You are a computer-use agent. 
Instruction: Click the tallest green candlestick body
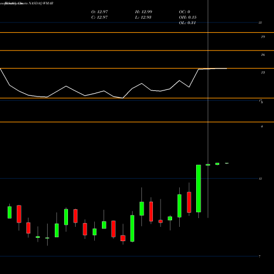click(x=198, y=189)
